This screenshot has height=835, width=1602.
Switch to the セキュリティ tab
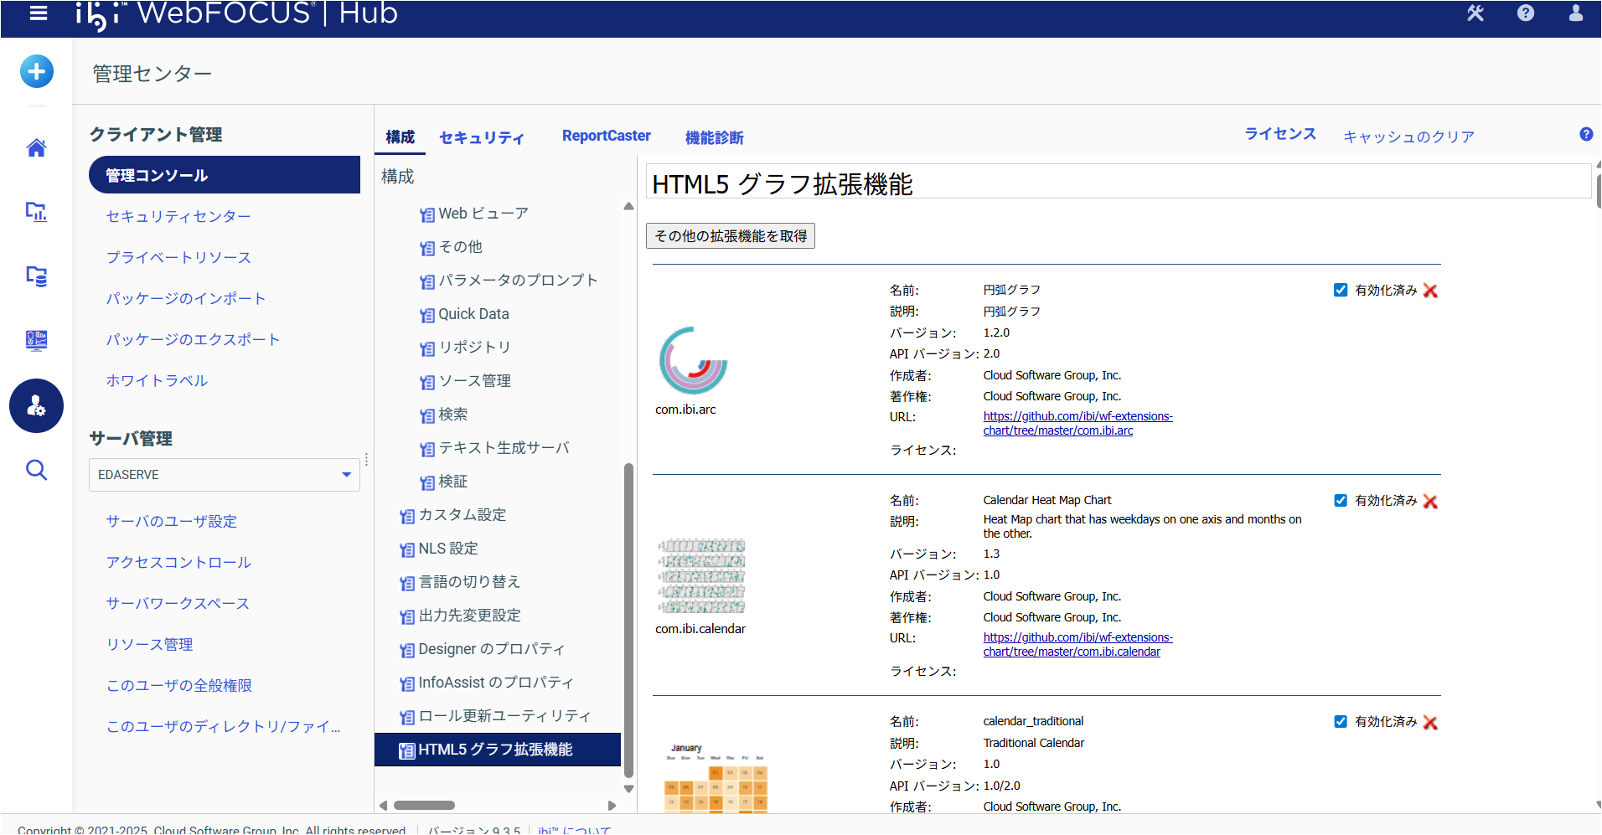click(482, 137)
